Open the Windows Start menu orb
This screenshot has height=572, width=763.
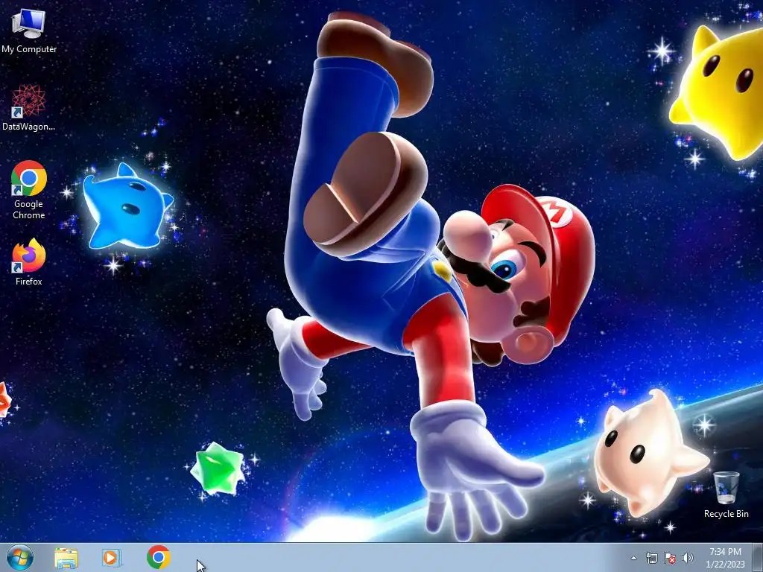point(20,557)
